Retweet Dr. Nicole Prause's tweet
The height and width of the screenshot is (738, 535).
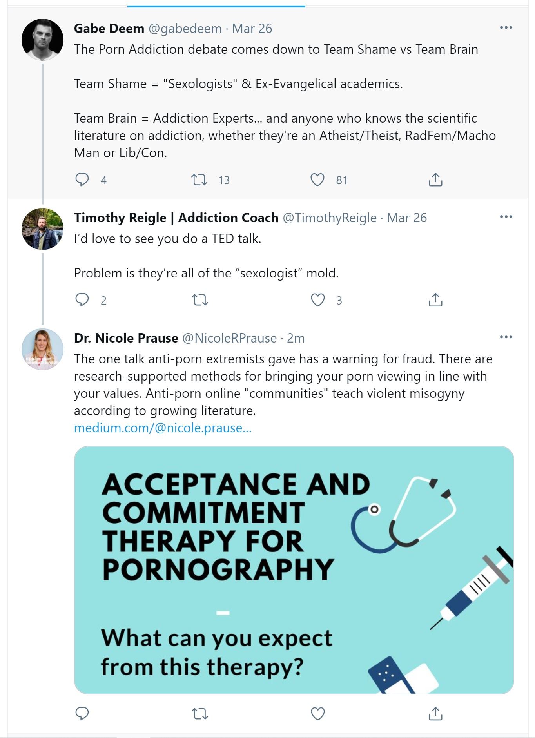199,714
